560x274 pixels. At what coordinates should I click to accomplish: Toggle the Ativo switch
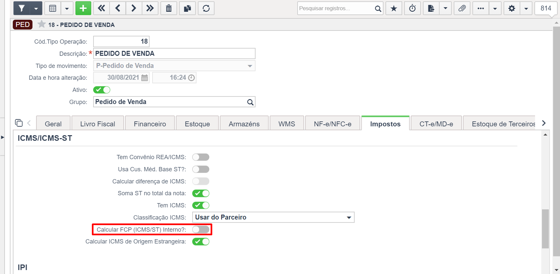(x=102, y=90)
